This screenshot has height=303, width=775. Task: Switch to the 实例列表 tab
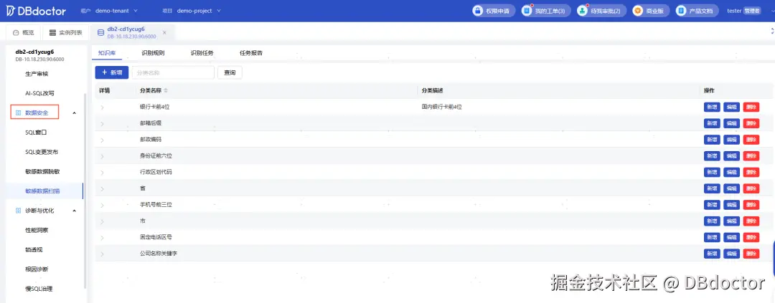pyautogui.click(x=66, y=32)
